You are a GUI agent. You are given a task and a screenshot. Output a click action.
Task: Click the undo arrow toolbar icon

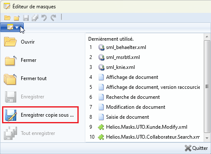pos(44,18)
